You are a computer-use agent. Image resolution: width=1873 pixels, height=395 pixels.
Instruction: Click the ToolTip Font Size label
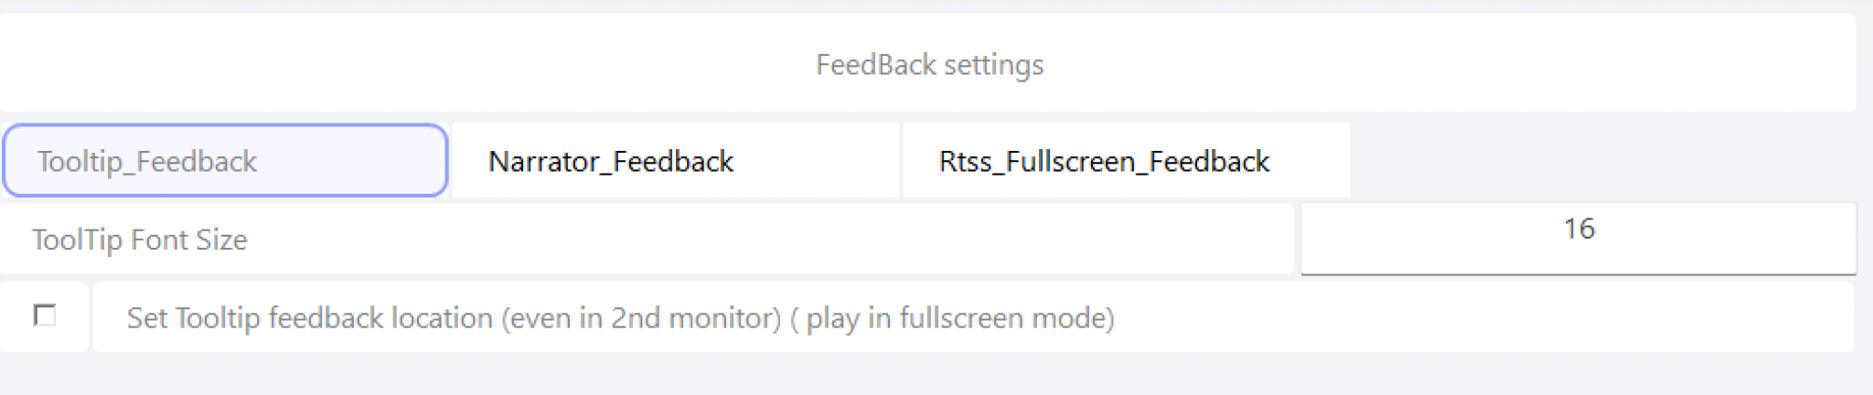click(140, 240)
